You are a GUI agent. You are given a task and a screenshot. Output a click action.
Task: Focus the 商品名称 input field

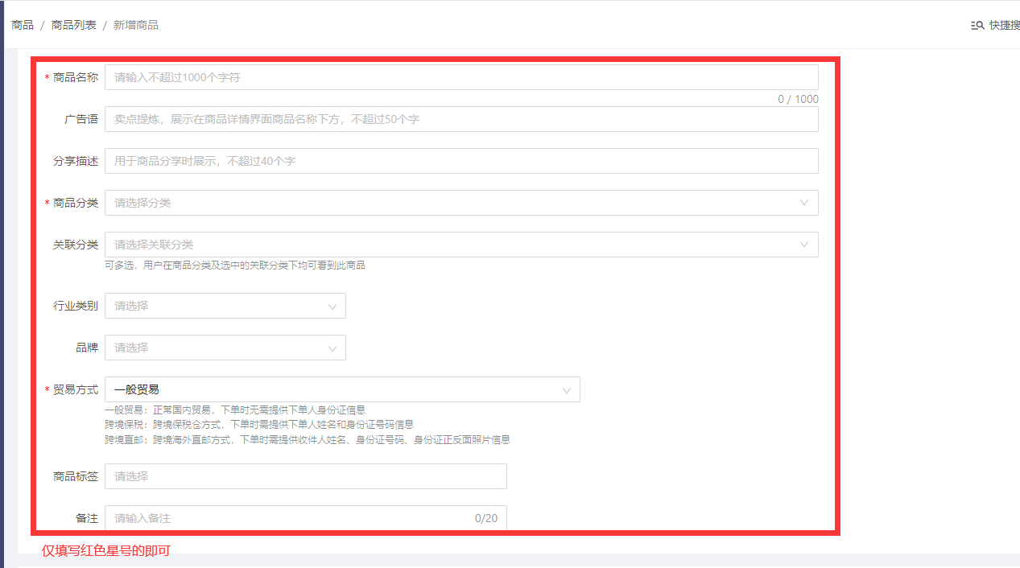pos(460,77)
